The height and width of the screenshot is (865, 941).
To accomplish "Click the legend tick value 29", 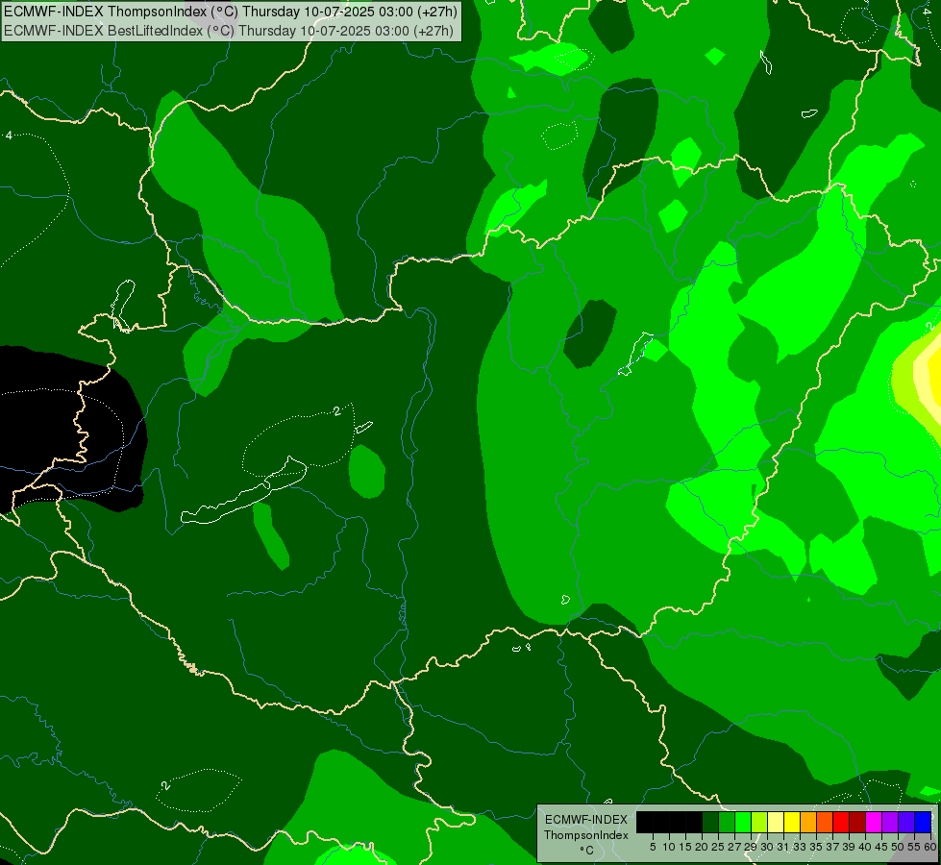I will 752,847.
